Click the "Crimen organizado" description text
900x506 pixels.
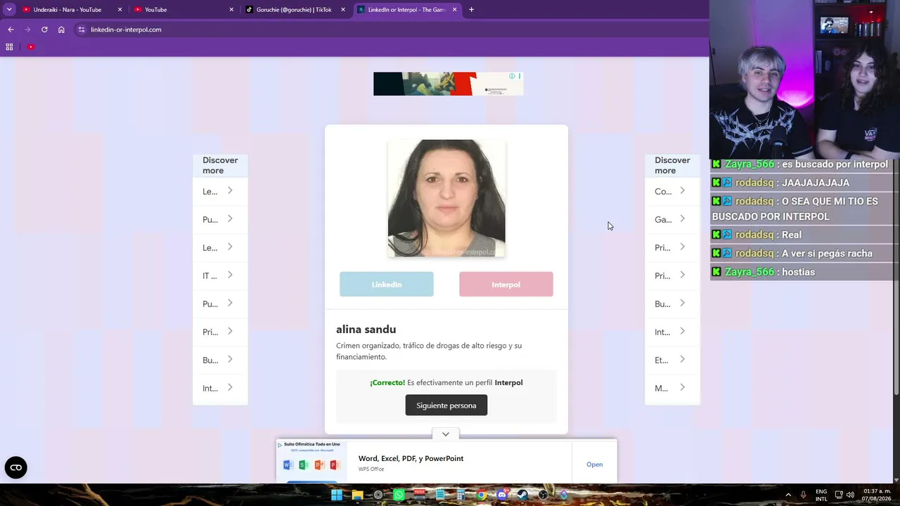coord(429,351)
